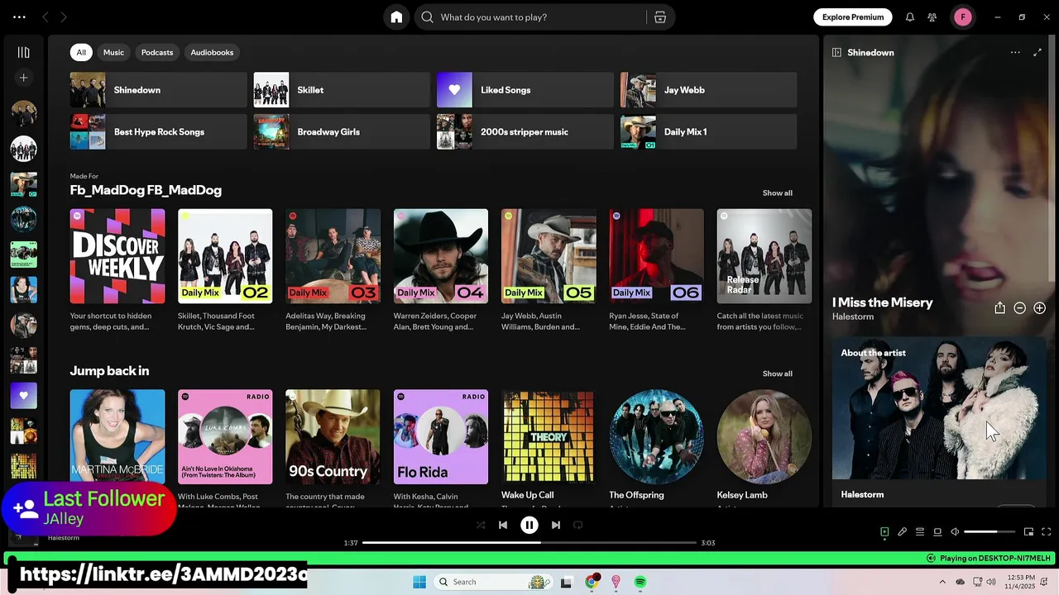Navigate back with the left arrow

[46, 17]
